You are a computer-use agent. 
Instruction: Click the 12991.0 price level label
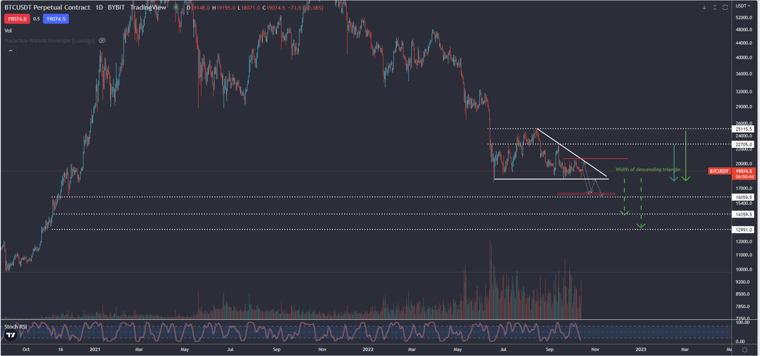pyautogui.click(x=744, y=230)
